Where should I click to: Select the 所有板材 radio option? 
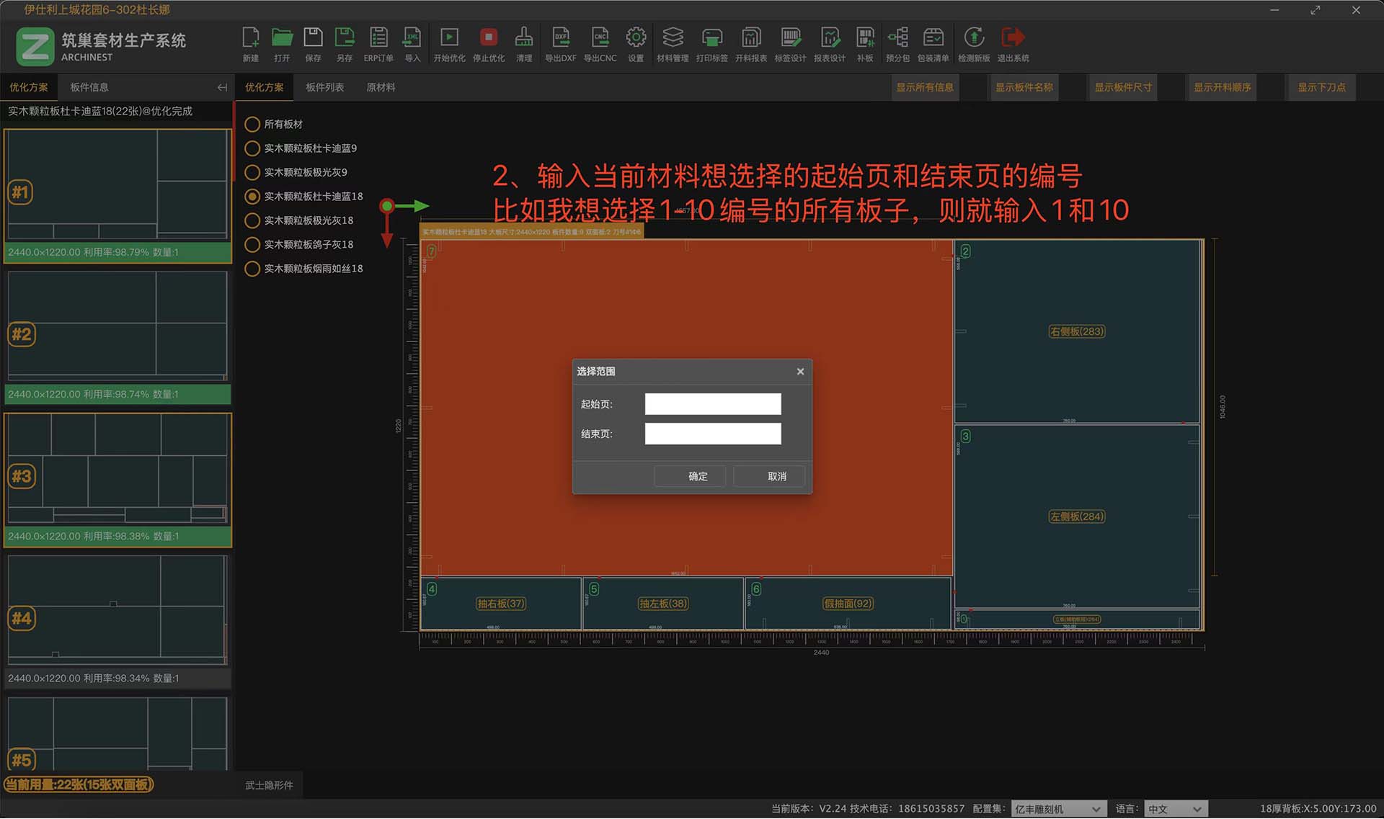pyautogui.click(x=252, y=125)
